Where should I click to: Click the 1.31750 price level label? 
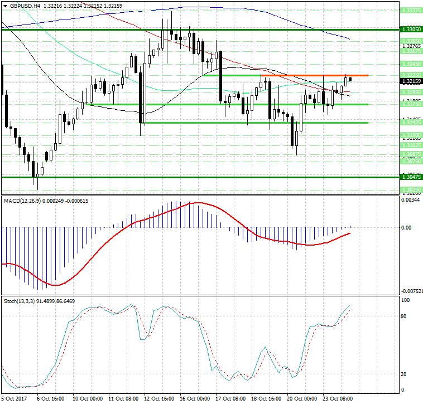point(411,104)
